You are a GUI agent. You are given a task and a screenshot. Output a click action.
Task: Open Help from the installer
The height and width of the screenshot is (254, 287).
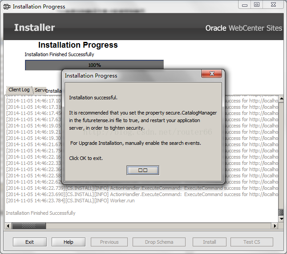click(x=69, y=242)
